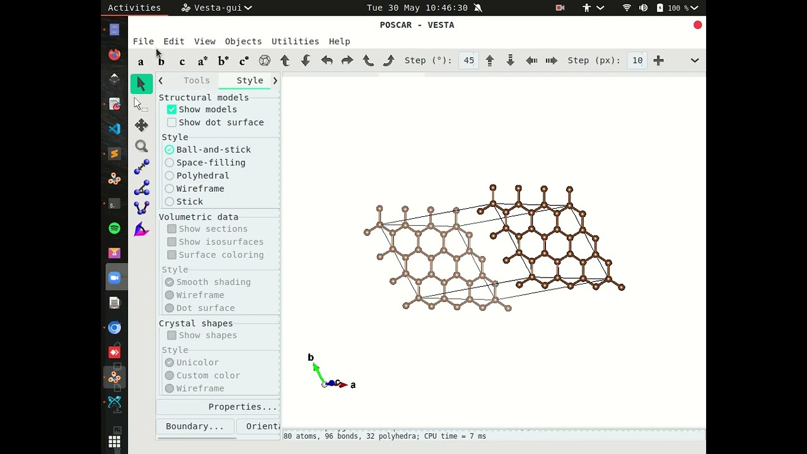View along reciprocal a* axis
This screenshot has width=807, height=454.
click(x=202, y=61)
